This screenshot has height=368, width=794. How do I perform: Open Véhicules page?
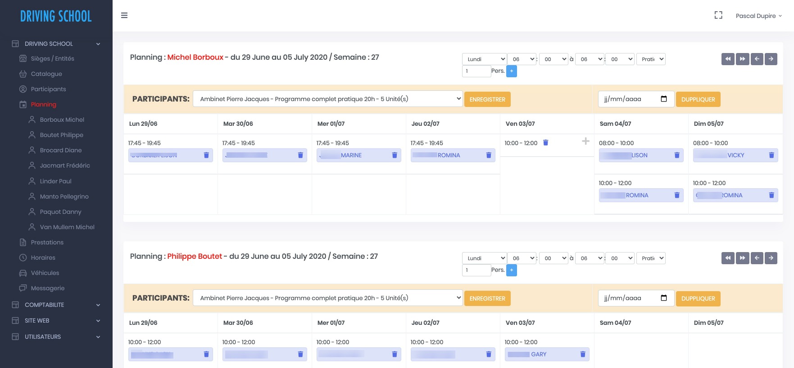[x=45, y=273]
